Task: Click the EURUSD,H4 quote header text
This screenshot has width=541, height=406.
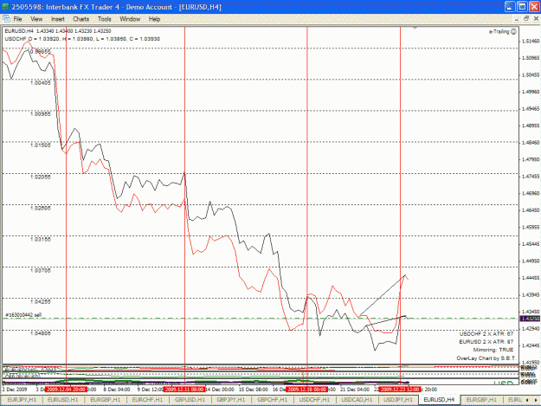Action: pyautogui.click(x=58, y=31)
